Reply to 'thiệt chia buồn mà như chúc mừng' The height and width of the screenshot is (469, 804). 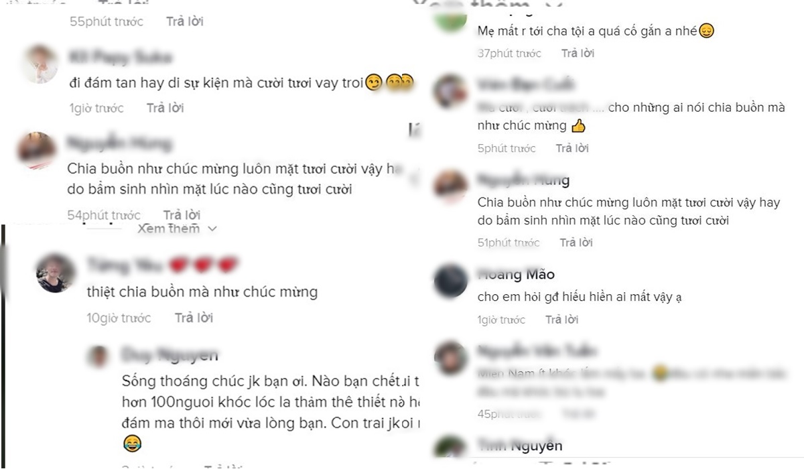click(193, 318)
